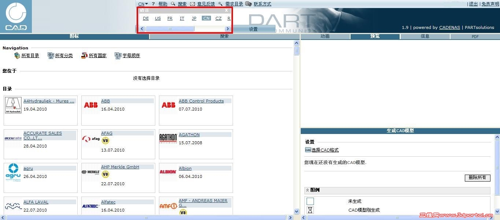Click language list scroll left arrow

pos(142,29)
